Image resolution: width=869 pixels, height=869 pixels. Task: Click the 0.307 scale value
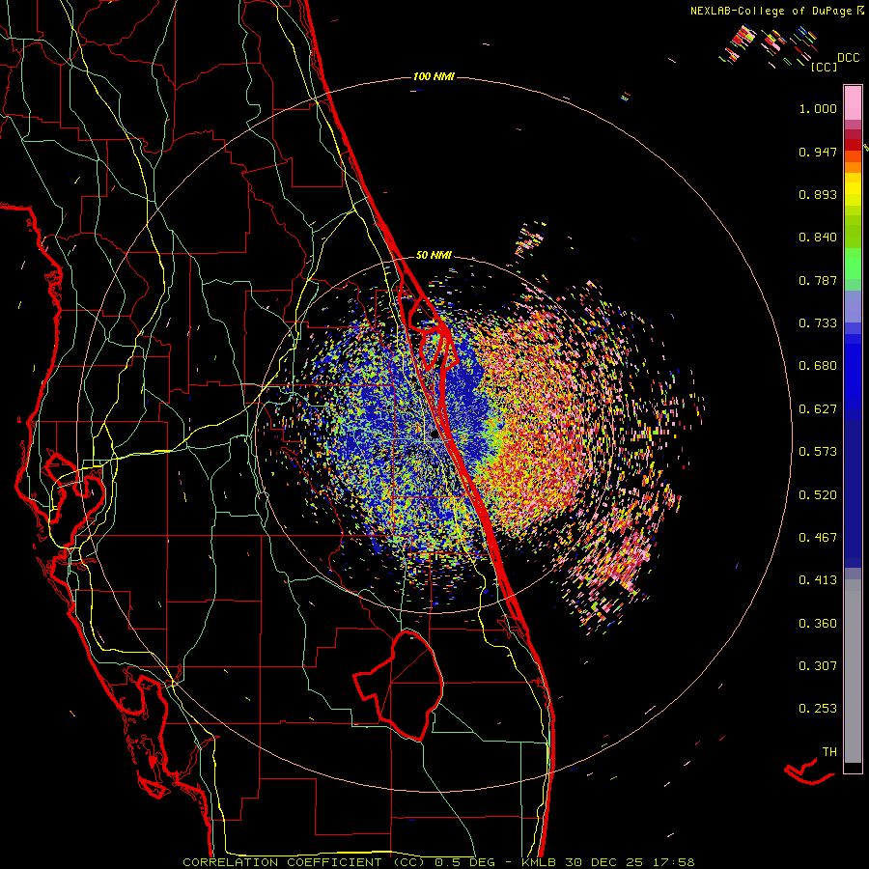pos(818,666)
